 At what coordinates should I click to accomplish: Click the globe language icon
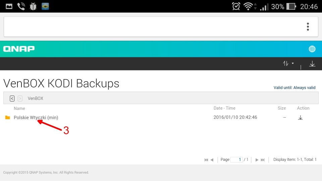pos(312,49)
